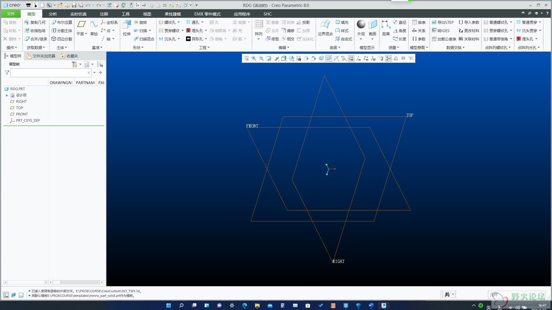The height and width of the screenshot is (310, 552).
Task: Expand the 设计项 tree node
Action: (x=7, y=95)
